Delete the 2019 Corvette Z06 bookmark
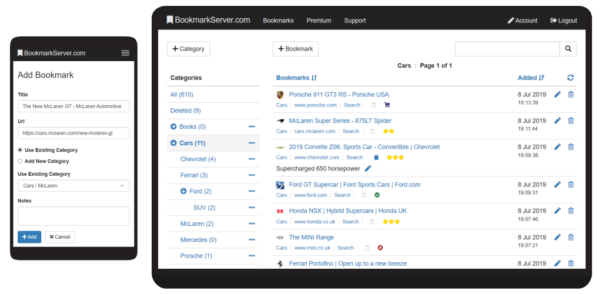Image resolution: width=602 pixels, height=294 pixels. [571, 146]
